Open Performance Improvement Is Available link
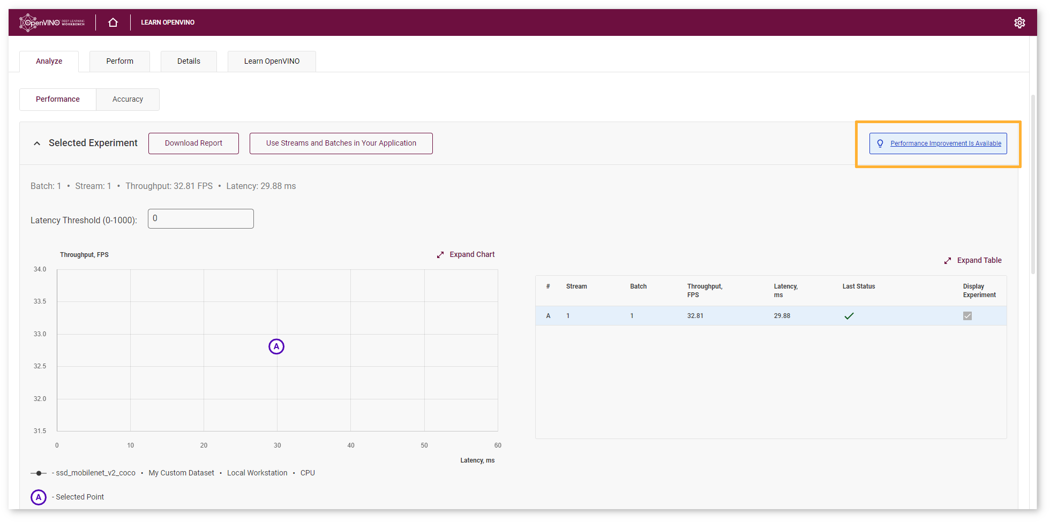The width and height of the screenshot is (1050, 522). point(946,143)
